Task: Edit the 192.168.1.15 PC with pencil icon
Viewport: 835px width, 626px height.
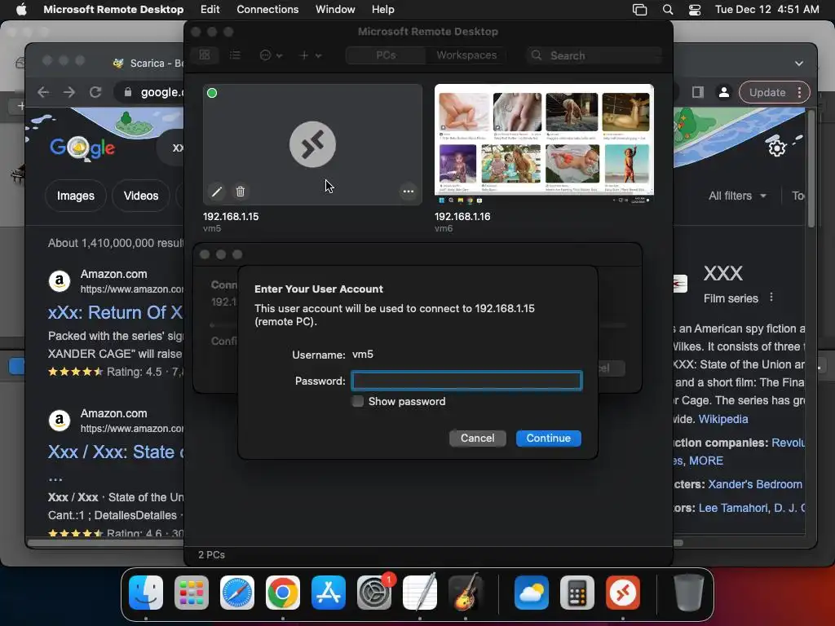Action: (217, 191)
